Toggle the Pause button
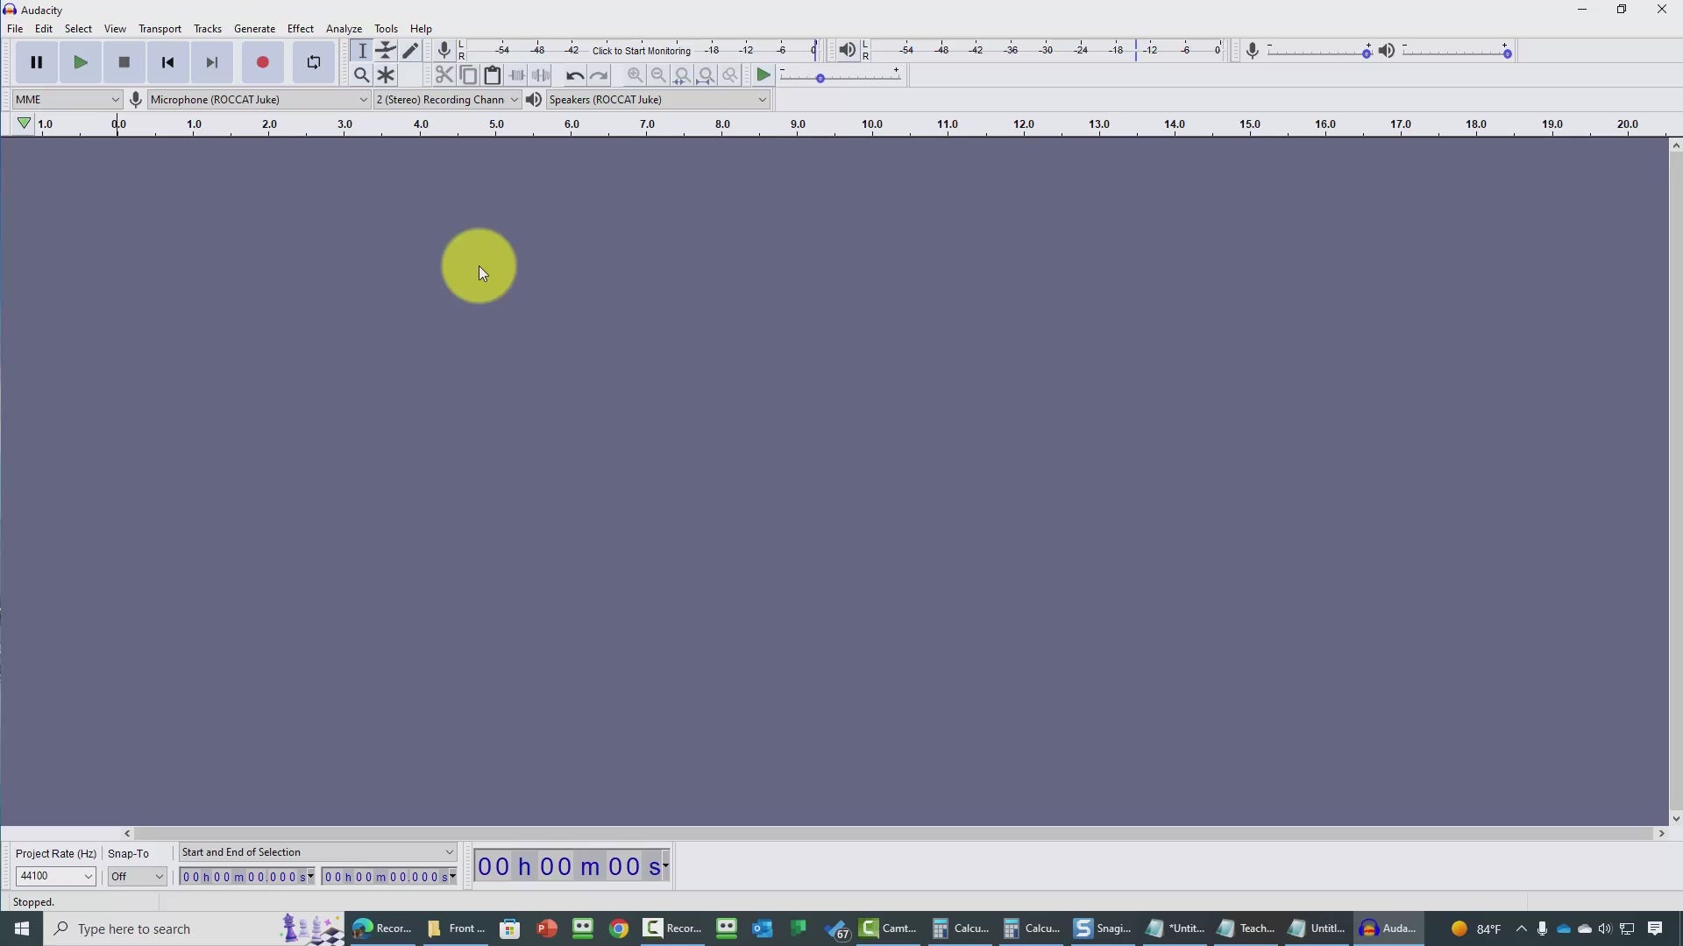This screenshot has width=1683, height=946. click(37, 62)
